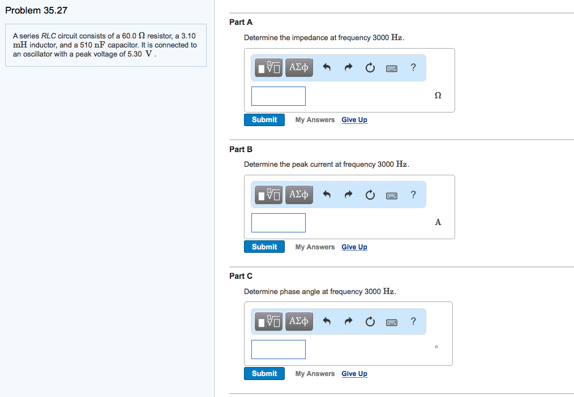574x397 pixels.
Task: Open Greek symbols palette in Part C
Action: click(298, 322)
